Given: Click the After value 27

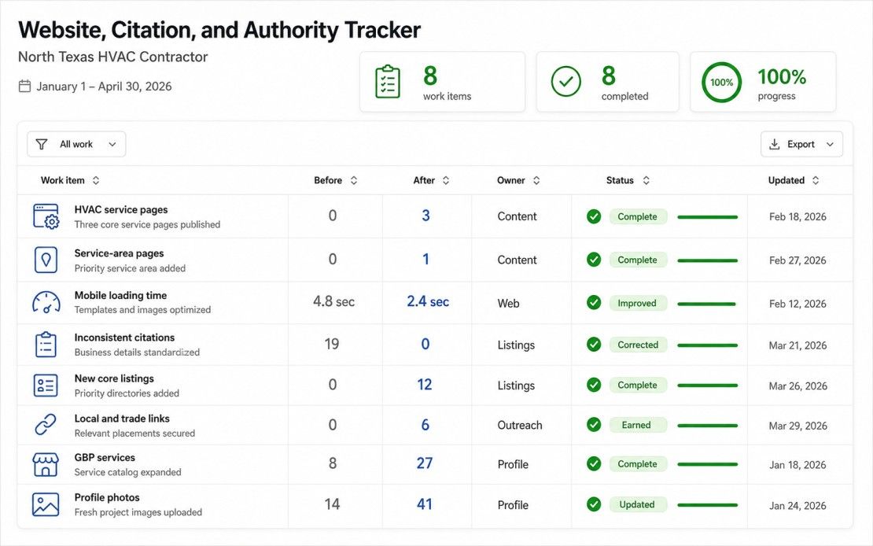Looking at the screenshot, I should coord(424,463).
